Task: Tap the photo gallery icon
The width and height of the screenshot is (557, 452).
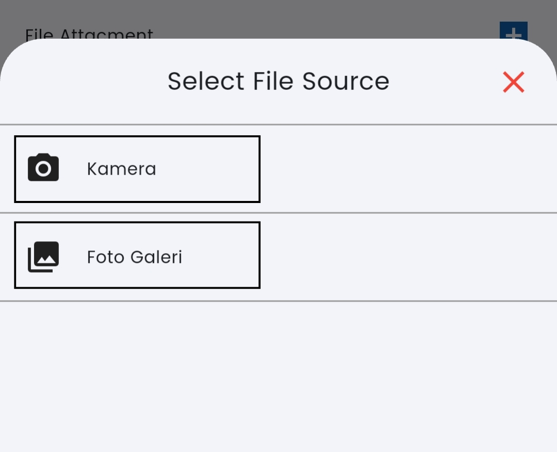Action: click(43, 256)
